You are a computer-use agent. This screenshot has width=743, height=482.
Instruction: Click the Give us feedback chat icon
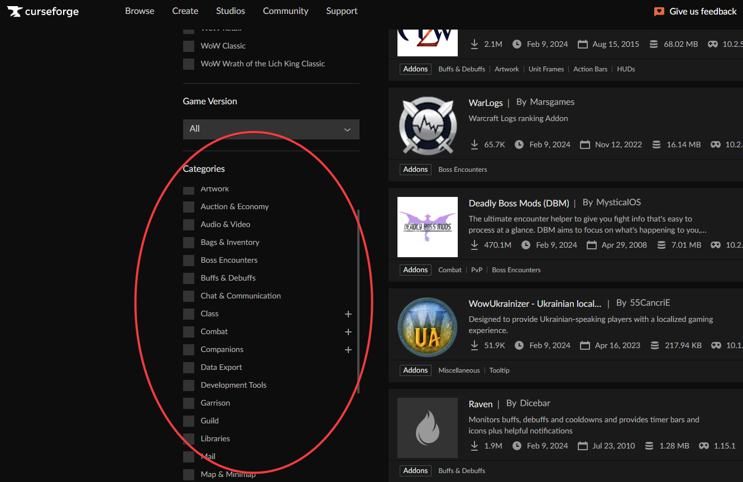pyautogui.click(x=659, y=12)
